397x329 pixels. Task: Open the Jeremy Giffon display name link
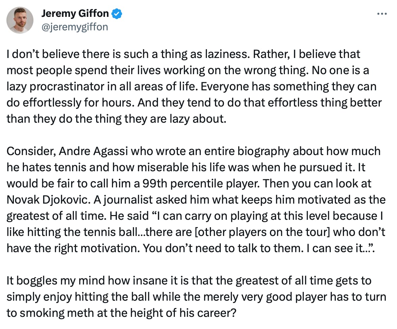pos(75,13)
